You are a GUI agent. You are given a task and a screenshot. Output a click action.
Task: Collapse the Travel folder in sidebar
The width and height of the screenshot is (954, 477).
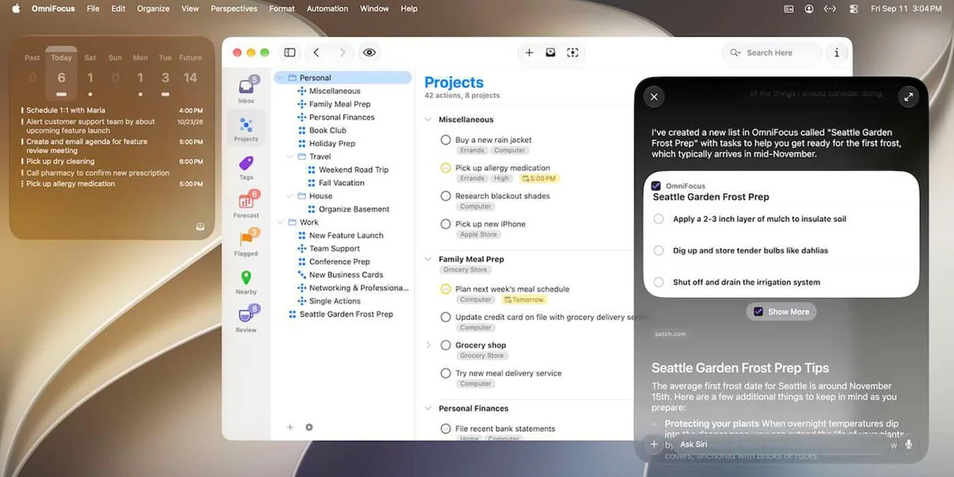coord(289,157)
